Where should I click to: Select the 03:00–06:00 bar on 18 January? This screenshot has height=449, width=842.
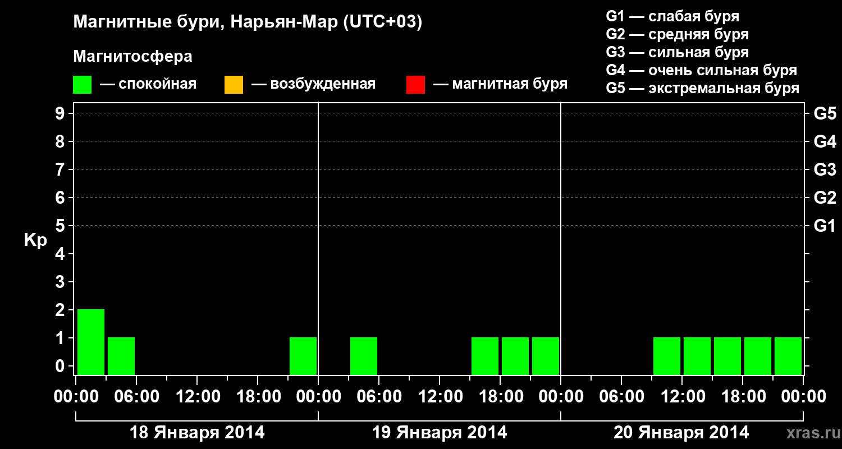121,356
